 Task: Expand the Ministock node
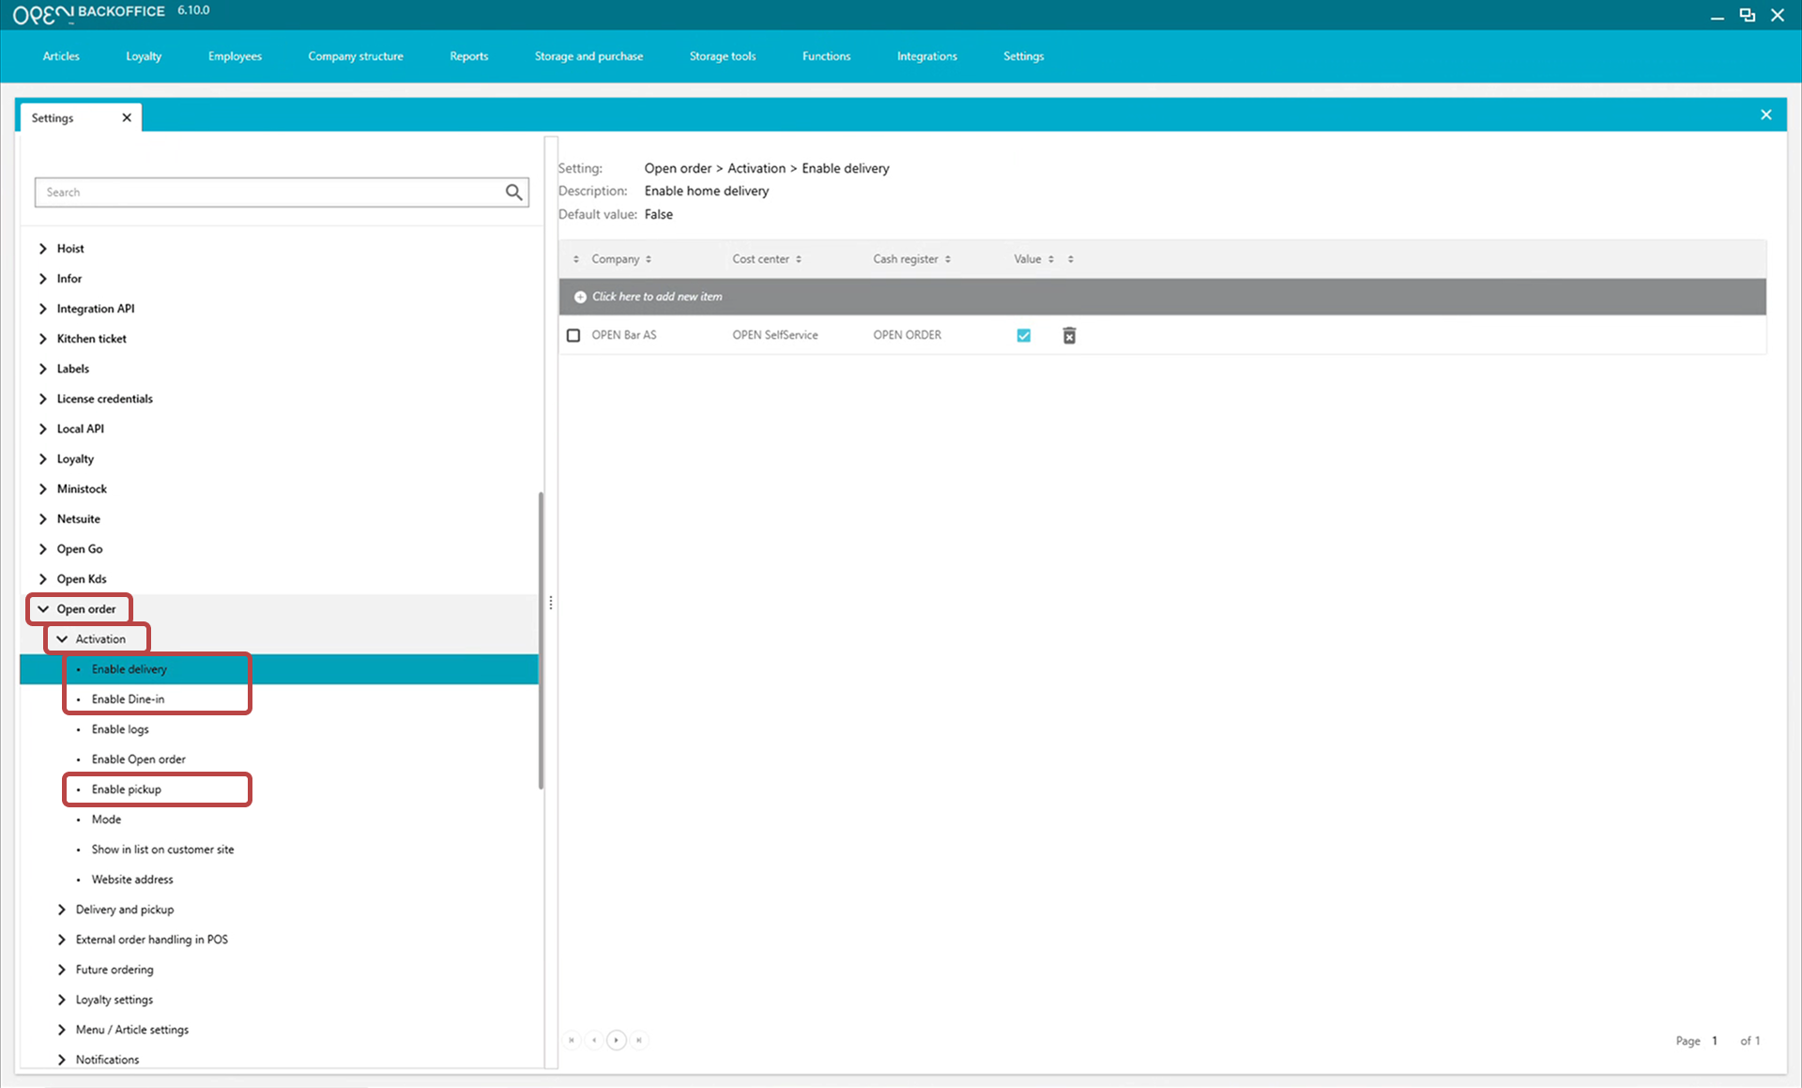coord(43,489)
